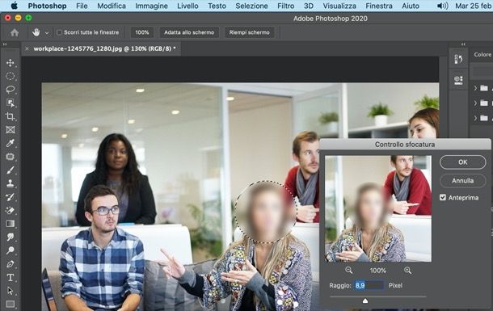
Task: Open the Properties panel icon below History
Action: 458,80
